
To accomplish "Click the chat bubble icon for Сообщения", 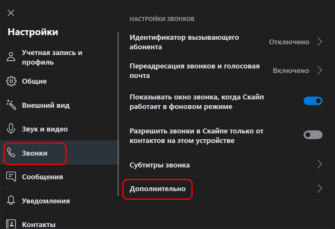I will coord(11,176).
